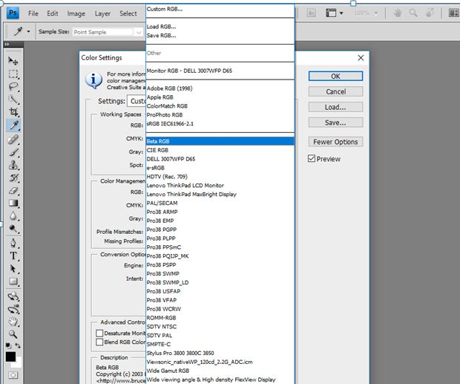The height and width of the screenshot is (384, 460).
Task: Open the Edit menu
Action: [53, 13]
